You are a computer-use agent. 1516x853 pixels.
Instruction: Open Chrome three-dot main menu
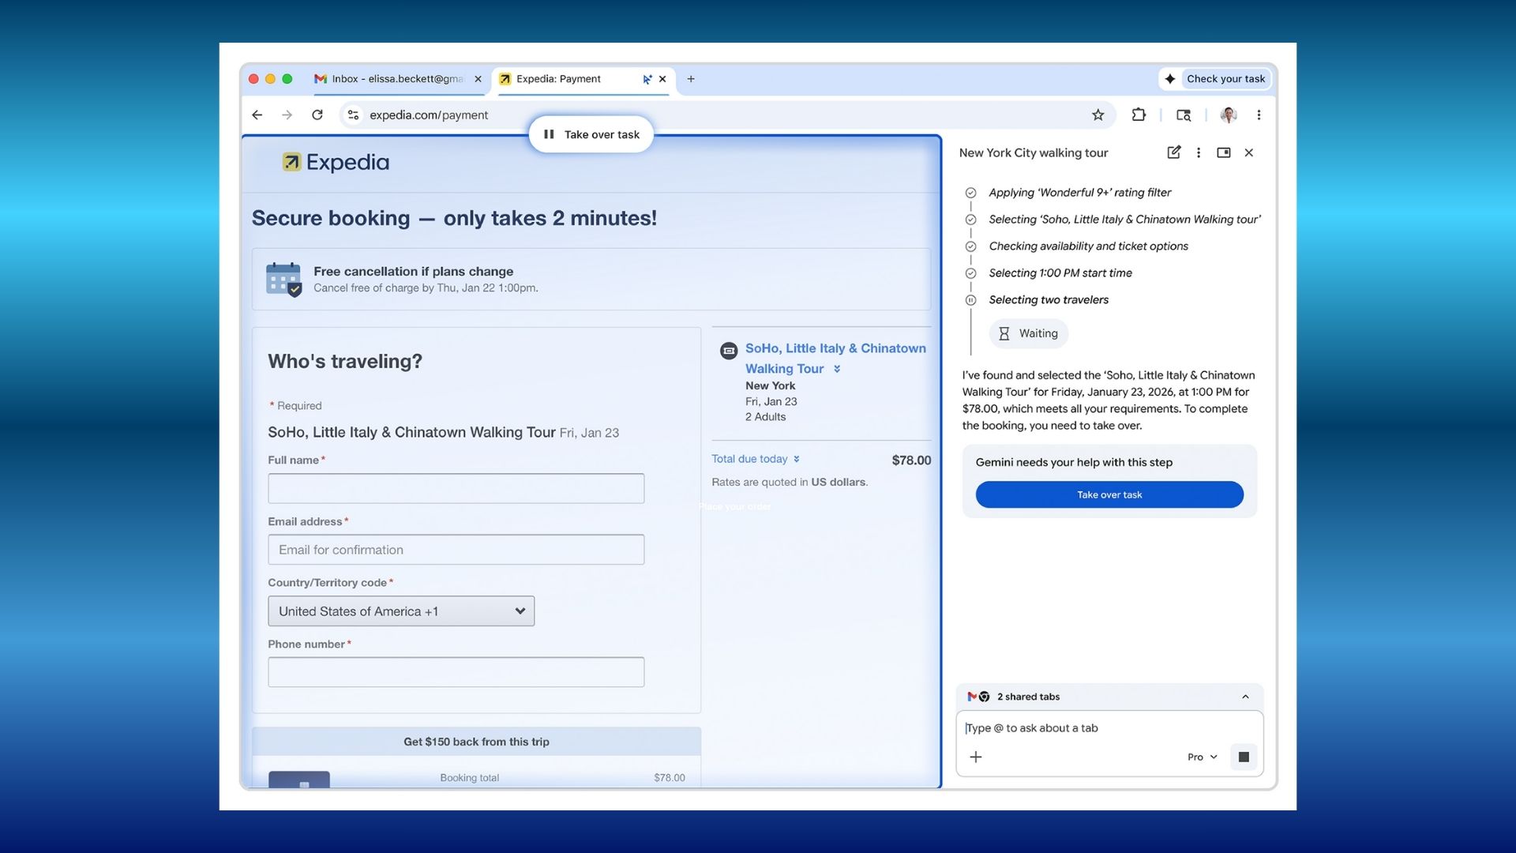1259,115
